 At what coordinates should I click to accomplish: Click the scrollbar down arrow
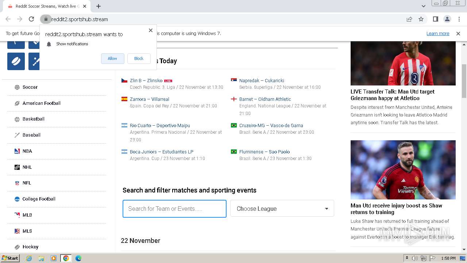coord(464,249)
